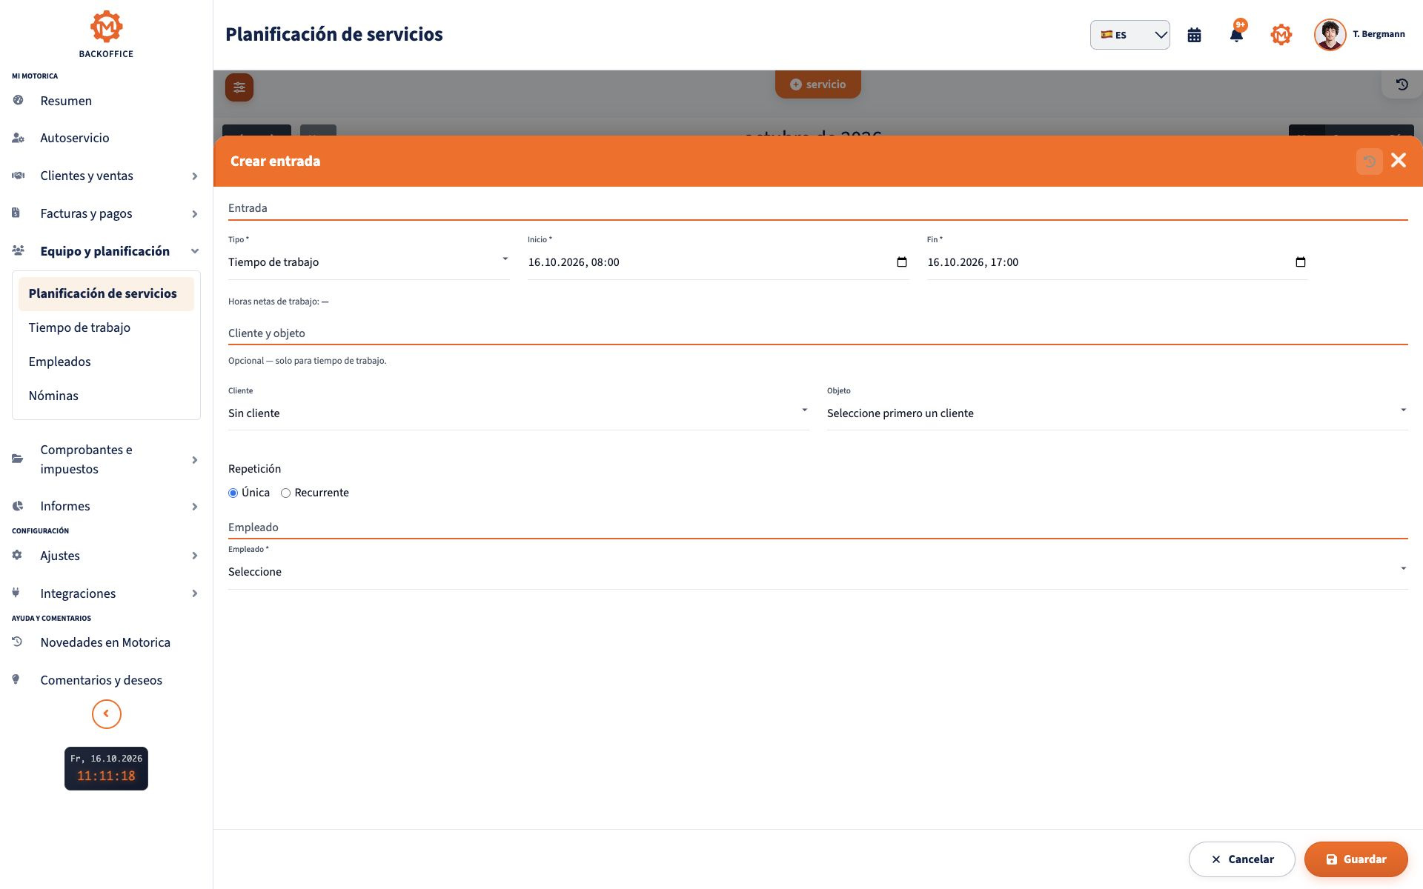This screenshot has height=889, width=1423.
Task: Open the calendar icon in header
Action: pos(1194,35)
